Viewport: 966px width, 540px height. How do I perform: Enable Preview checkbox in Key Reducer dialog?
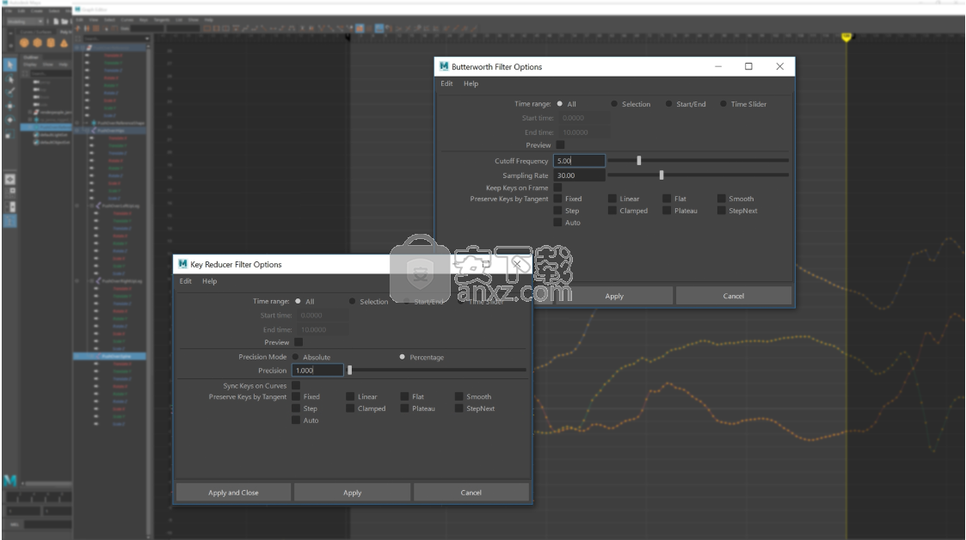tap(298, 342)
